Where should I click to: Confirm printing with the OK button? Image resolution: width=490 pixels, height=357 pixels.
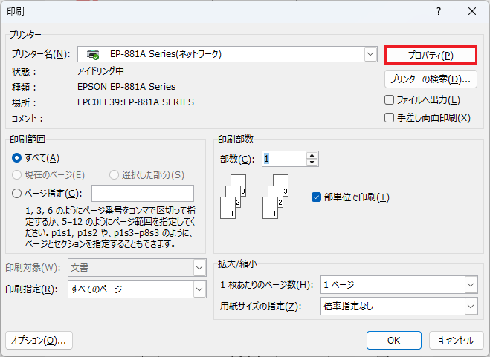tap(394, 340)
